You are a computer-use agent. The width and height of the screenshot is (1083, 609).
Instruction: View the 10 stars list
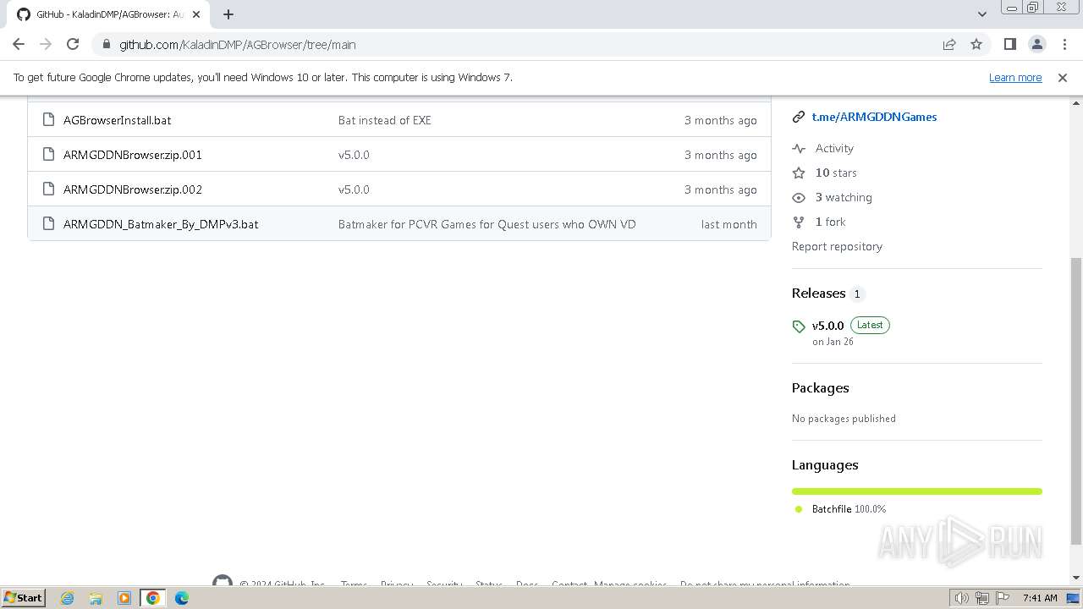pos(836,173)
